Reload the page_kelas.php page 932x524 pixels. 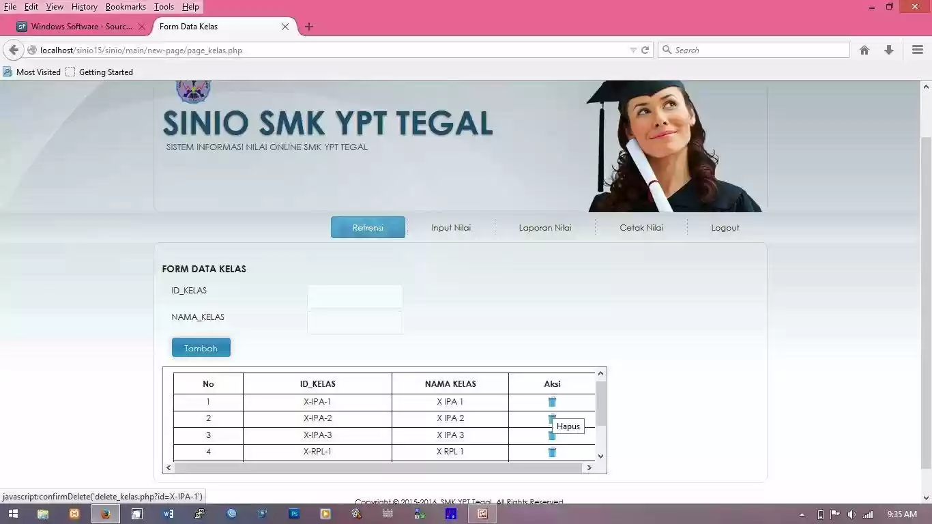point(644,50)
